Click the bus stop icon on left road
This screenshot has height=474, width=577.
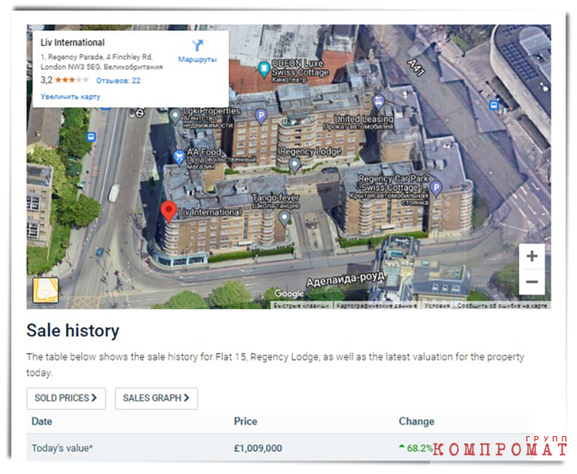tap(91, 137)
